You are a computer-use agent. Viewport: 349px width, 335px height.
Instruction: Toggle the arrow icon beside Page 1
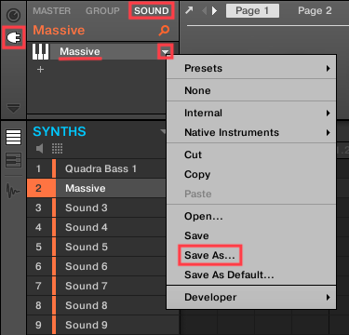point(189,10)
